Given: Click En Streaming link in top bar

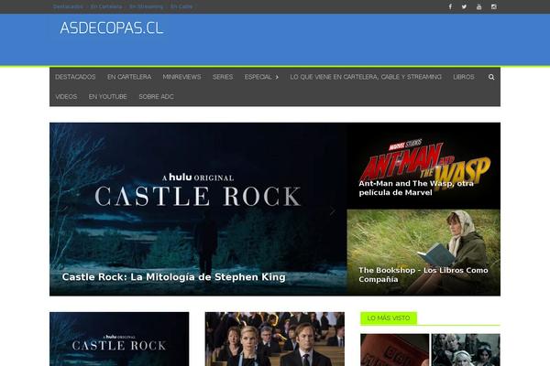Looking at the screenshot, I should point(147,6).
